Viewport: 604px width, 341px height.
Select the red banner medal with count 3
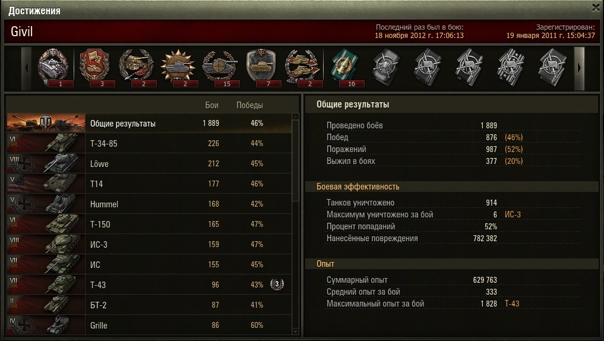click(96, 67)
